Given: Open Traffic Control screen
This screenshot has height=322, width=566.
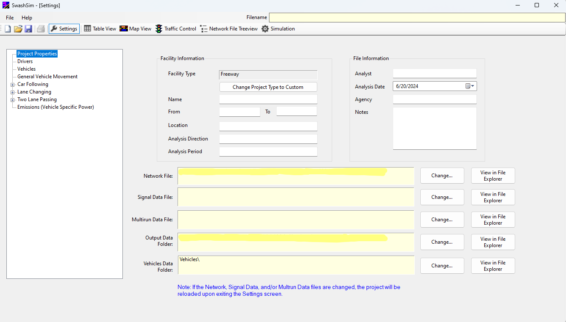Looking at the screenshot, I should (175, 29).
